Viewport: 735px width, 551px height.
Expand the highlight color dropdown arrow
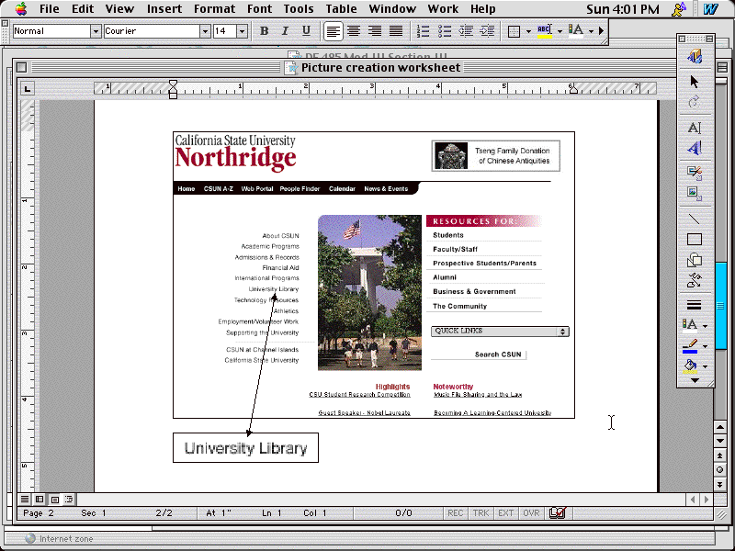pos(560,31)
